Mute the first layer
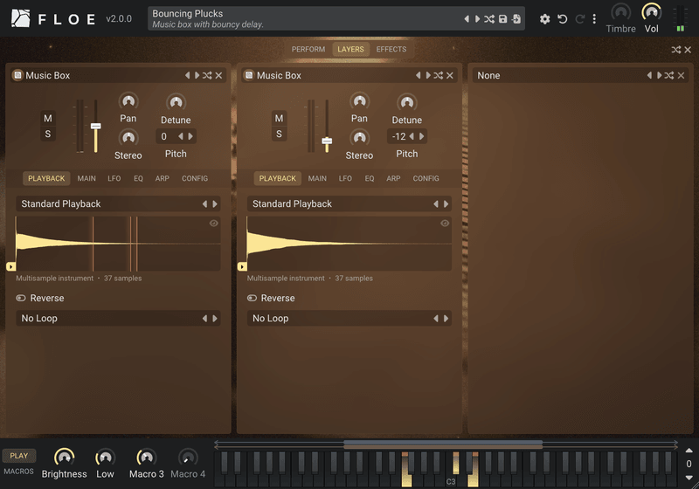 tap(48, 118)
